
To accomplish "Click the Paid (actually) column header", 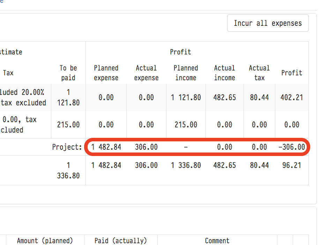I will click(x=121, y=240).
